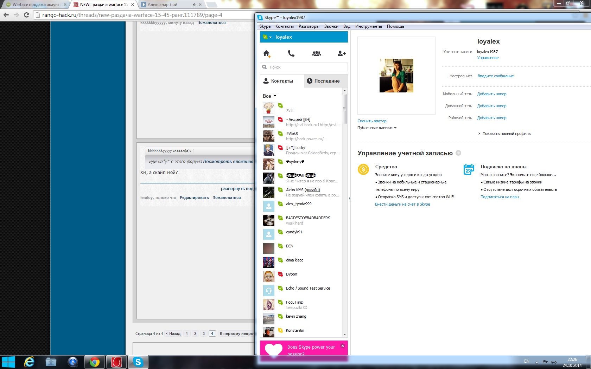The height and width of the screenshot is (369, 591).
Task: Open Контакты menu
Action: (x=284, y=26)
